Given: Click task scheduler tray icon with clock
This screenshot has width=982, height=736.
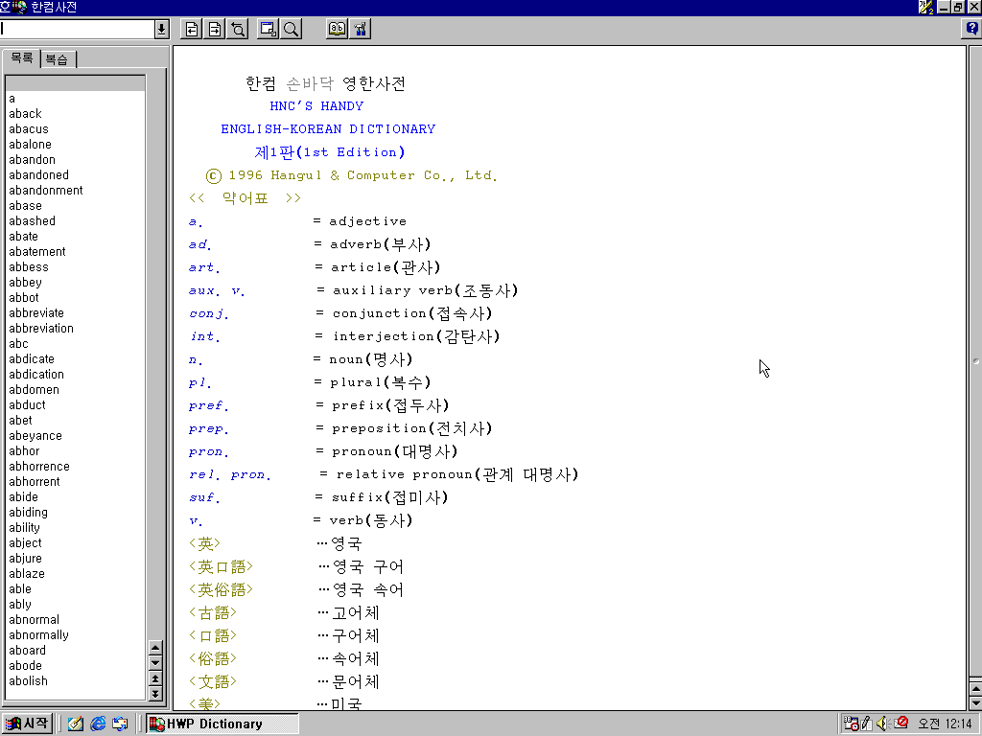Looking at the screenshot, I should (851, 724).
